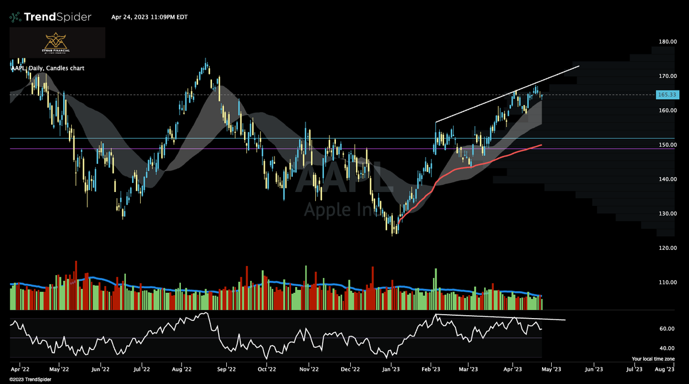Click the Jan '23 date axis label

[392, 370]
